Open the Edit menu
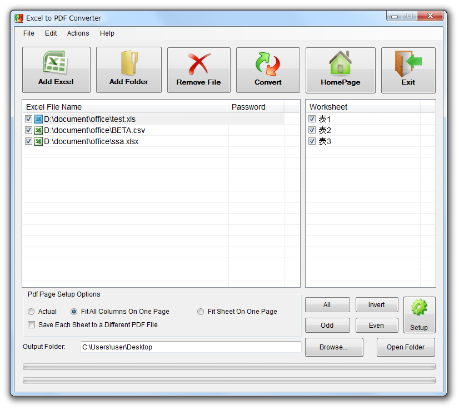This screenshot has height=409, width=459. pyautogui.click(x=51, y=33)
